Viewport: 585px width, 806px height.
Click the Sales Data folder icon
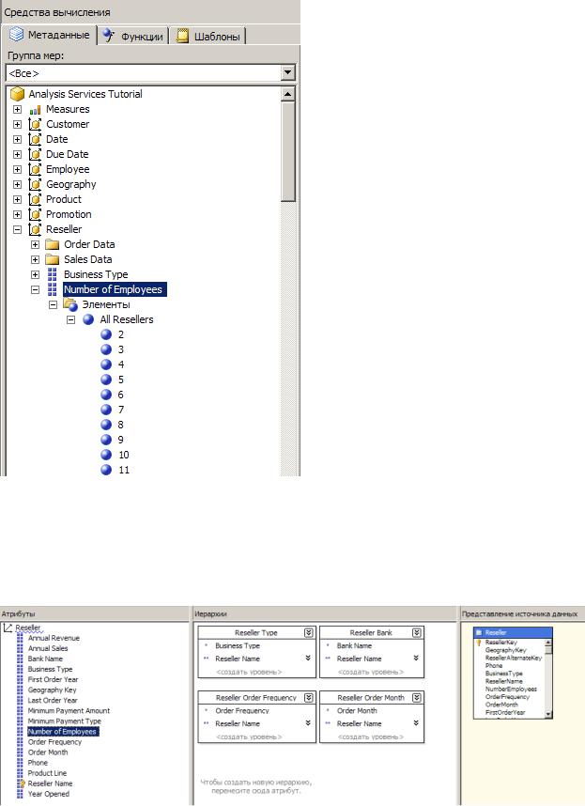pyautogui.click(x=53, y=259)
